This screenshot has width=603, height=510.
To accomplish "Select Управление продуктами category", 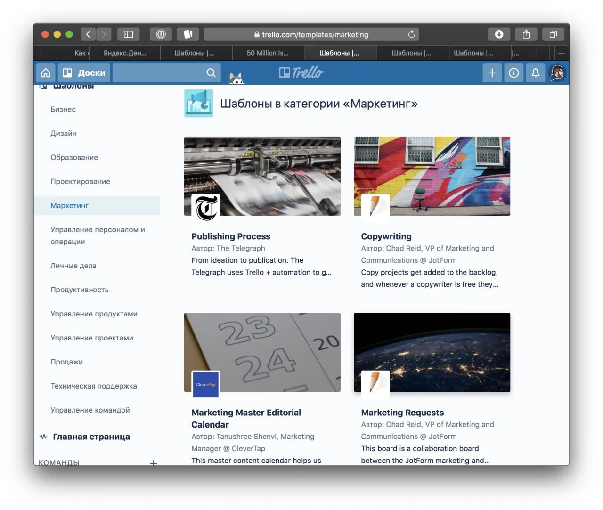I will (94, 314).
